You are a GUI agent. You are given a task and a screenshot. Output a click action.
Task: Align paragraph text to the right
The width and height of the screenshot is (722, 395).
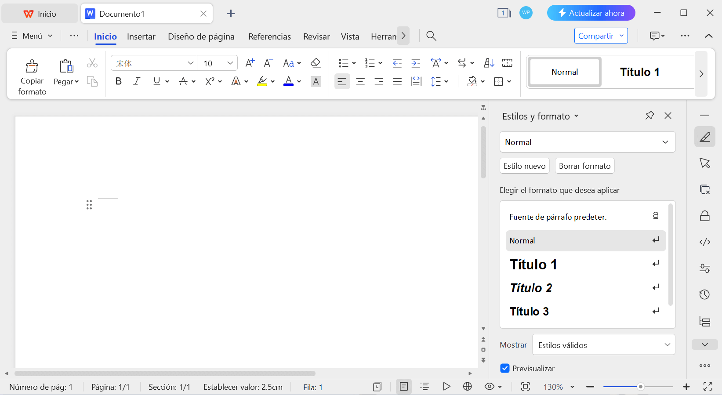[x=379, y=81]
